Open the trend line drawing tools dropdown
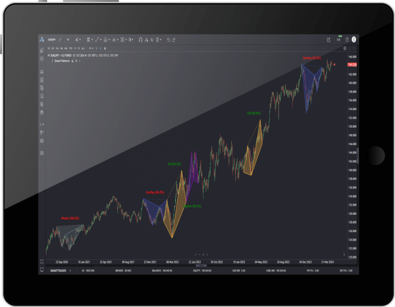The width and height of the screenshot is (395, 307). pyautogui.click(x=98, y=40)
